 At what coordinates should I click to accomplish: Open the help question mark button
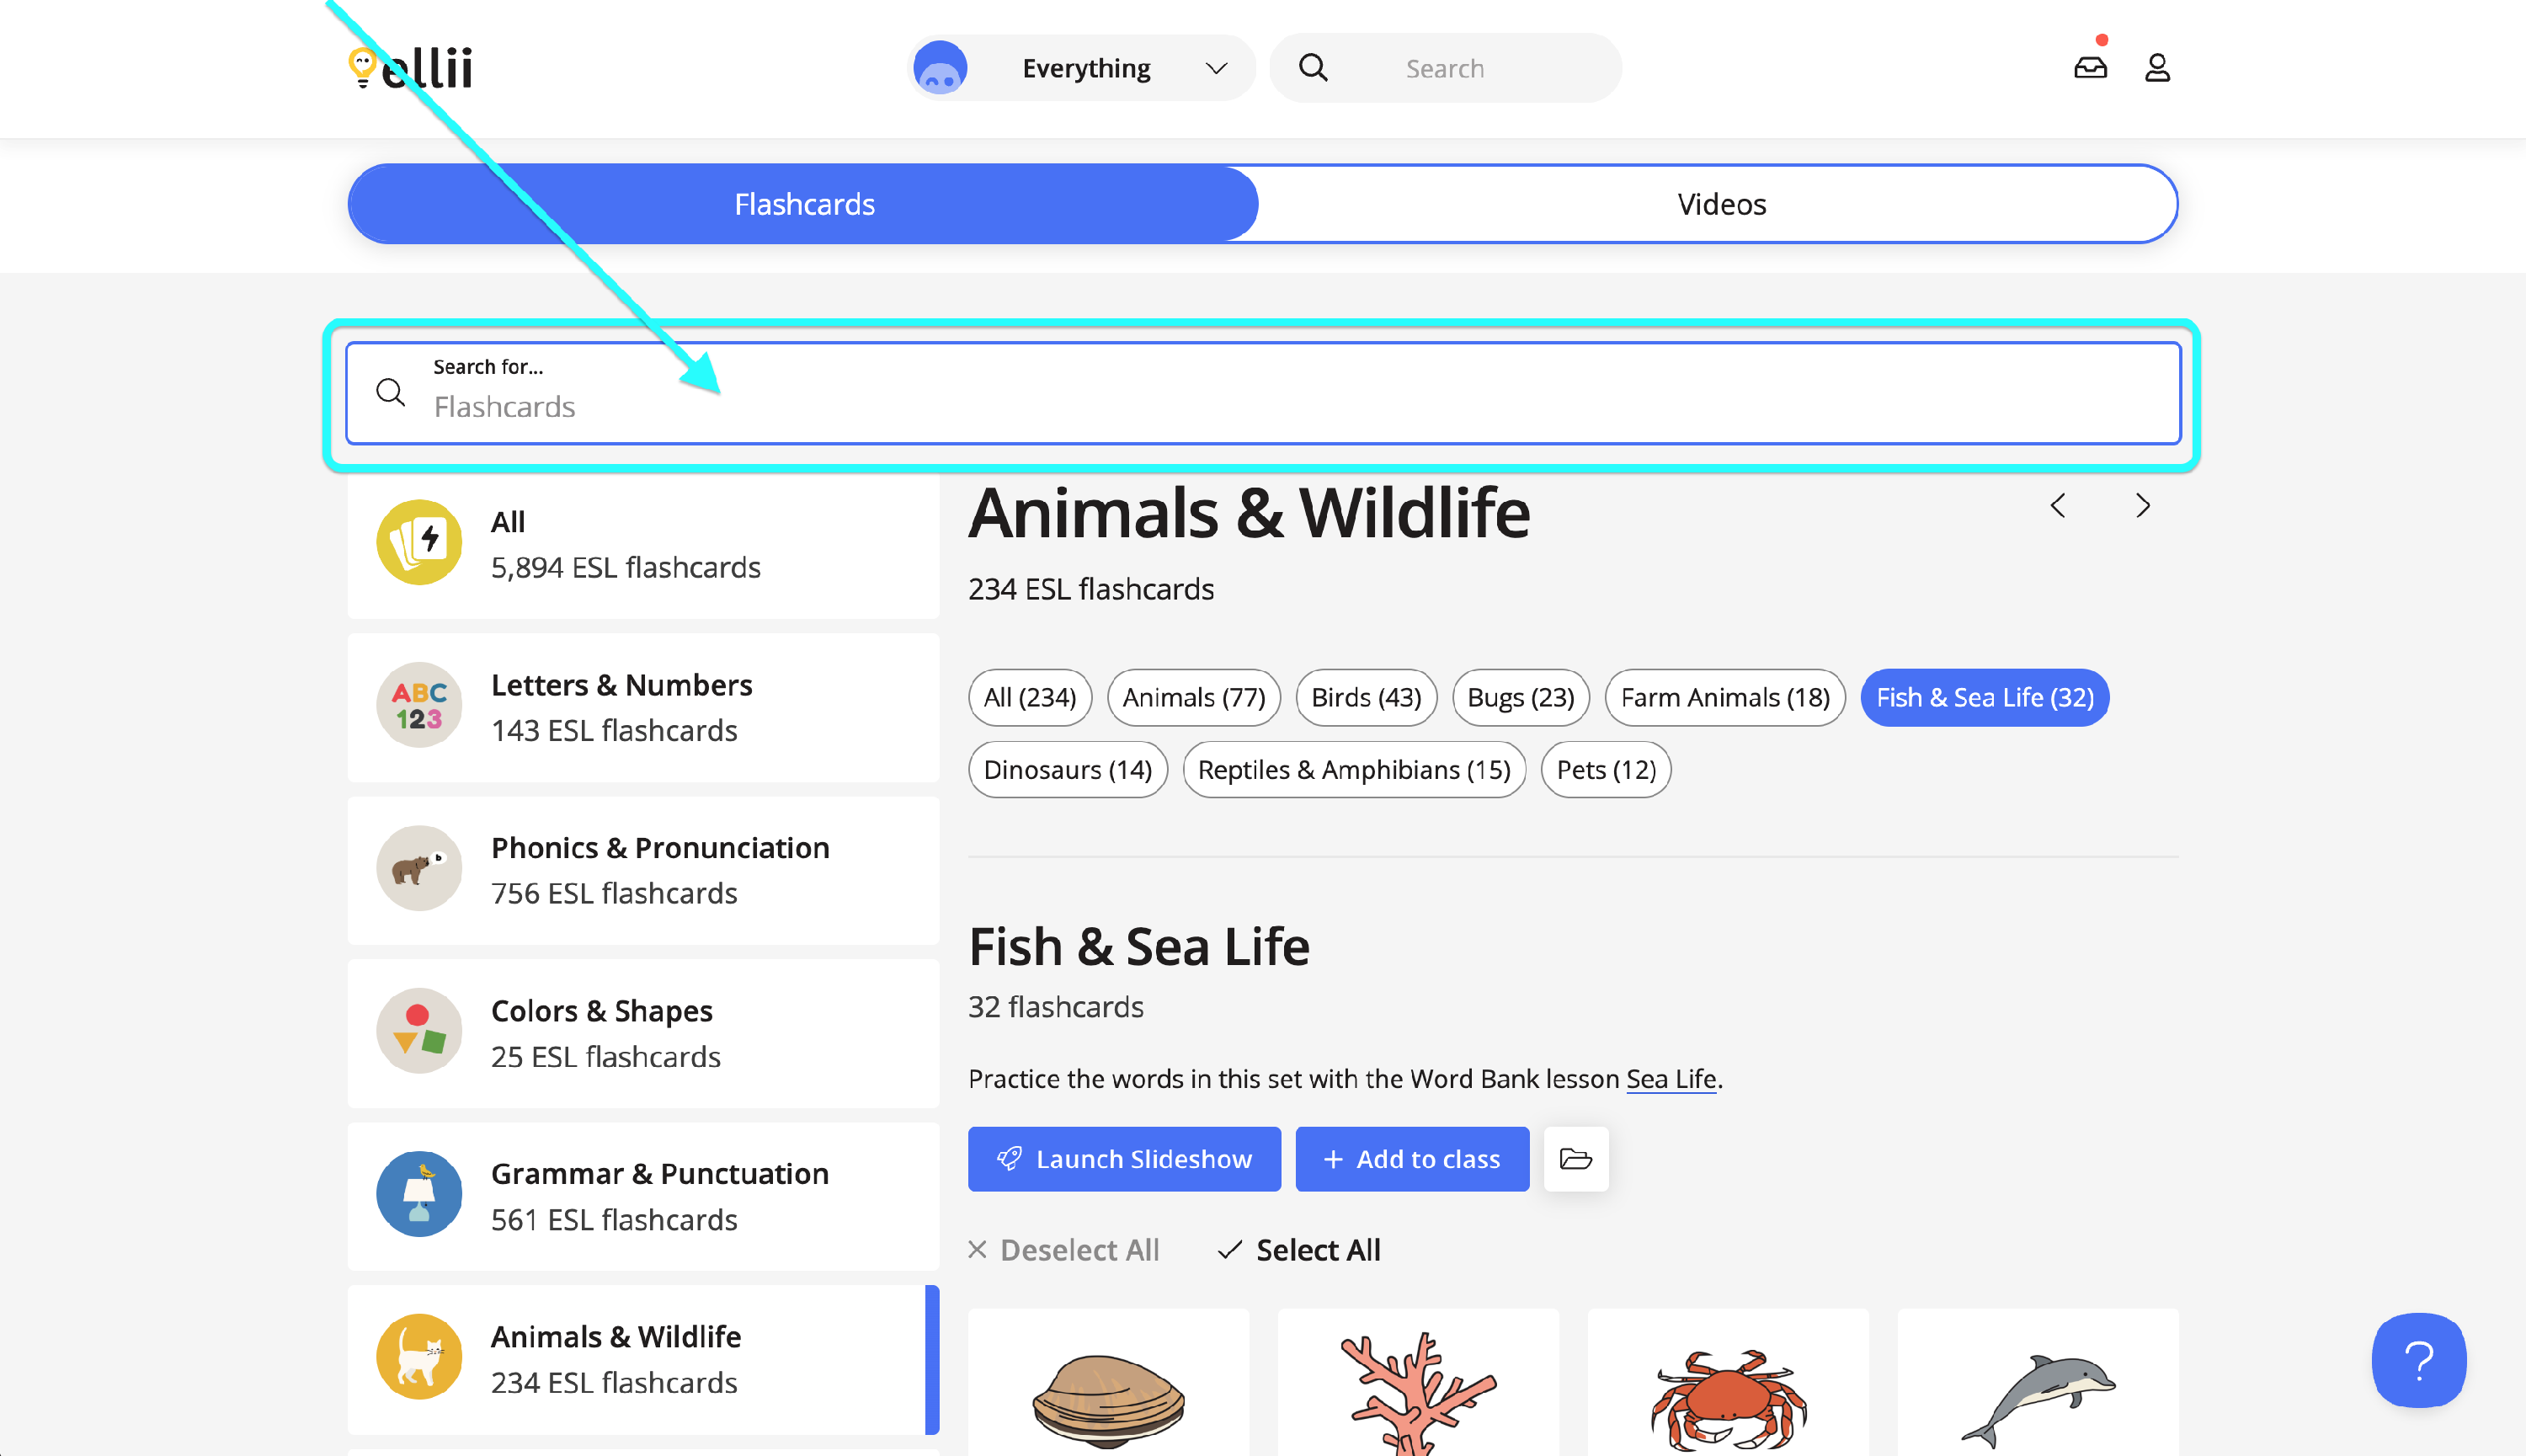click(2418, 1360)
